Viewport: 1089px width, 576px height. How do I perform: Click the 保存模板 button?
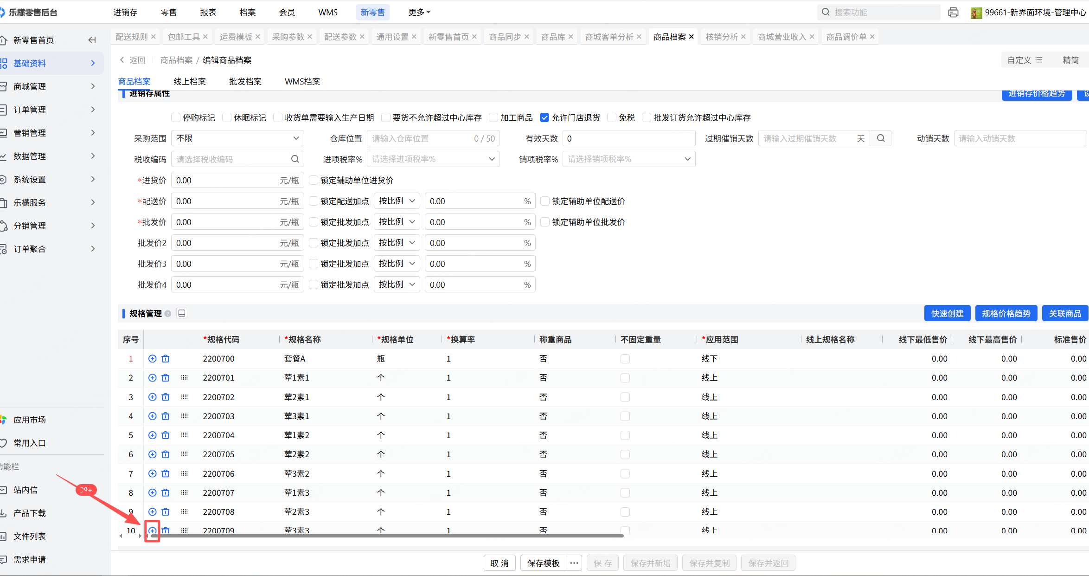(x=543, y=563)
